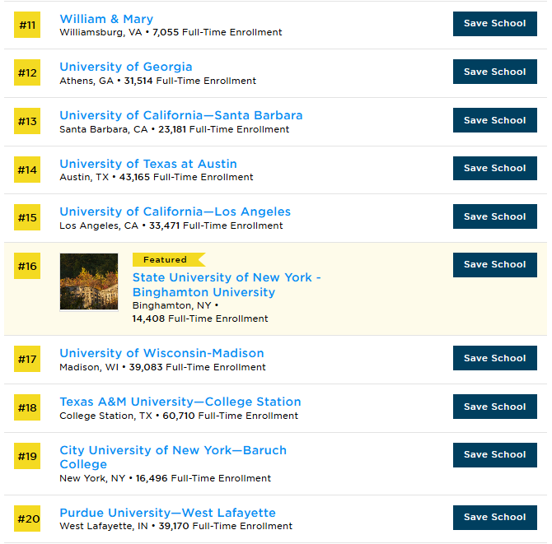Click the Featured badge on Binghamton

169,259
